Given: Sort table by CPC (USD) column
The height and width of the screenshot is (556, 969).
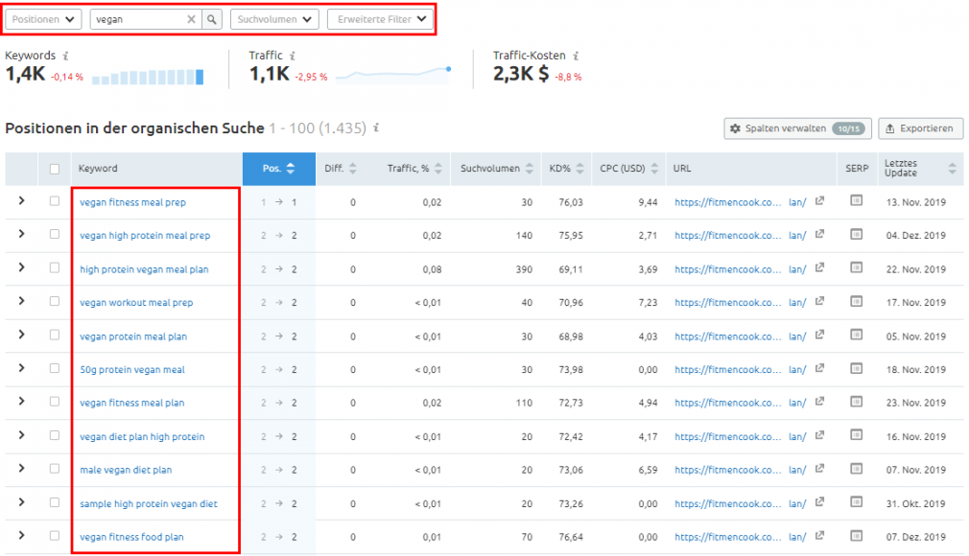Looking at the screenshot, I should click(628, 169).
